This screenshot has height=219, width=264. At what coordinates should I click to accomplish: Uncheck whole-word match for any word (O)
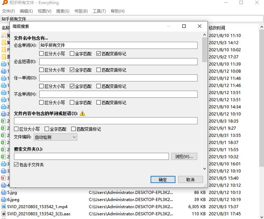point(72,86)
